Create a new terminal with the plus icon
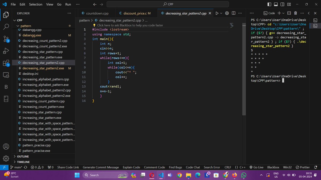The image size is (321, 180). coord(279,13)
